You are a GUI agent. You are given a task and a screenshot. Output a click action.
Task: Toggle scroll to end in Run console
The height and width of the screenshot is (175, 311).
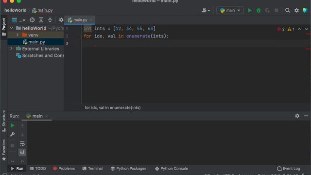coord(22,152)
